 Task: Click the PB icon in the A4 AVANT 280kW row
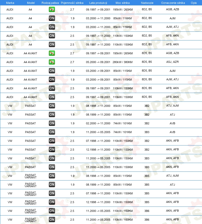[52, 62]
